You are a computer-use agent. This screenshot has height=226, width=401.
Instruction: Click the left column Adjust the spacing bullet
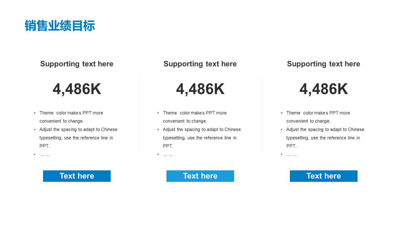[76, 137]
